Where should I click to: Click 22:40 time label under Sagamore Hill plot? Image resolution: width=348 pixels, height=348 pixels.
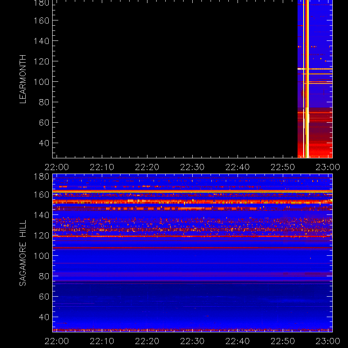(238, 341)
